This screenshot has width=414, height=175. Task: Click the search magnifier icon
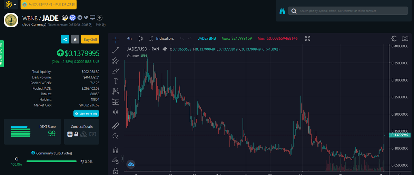tap(294, 11)
